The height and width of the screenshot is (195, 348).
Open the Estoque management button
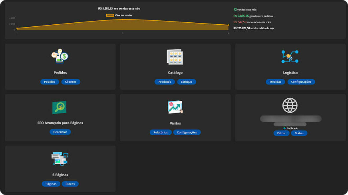(x=186, y=82)
